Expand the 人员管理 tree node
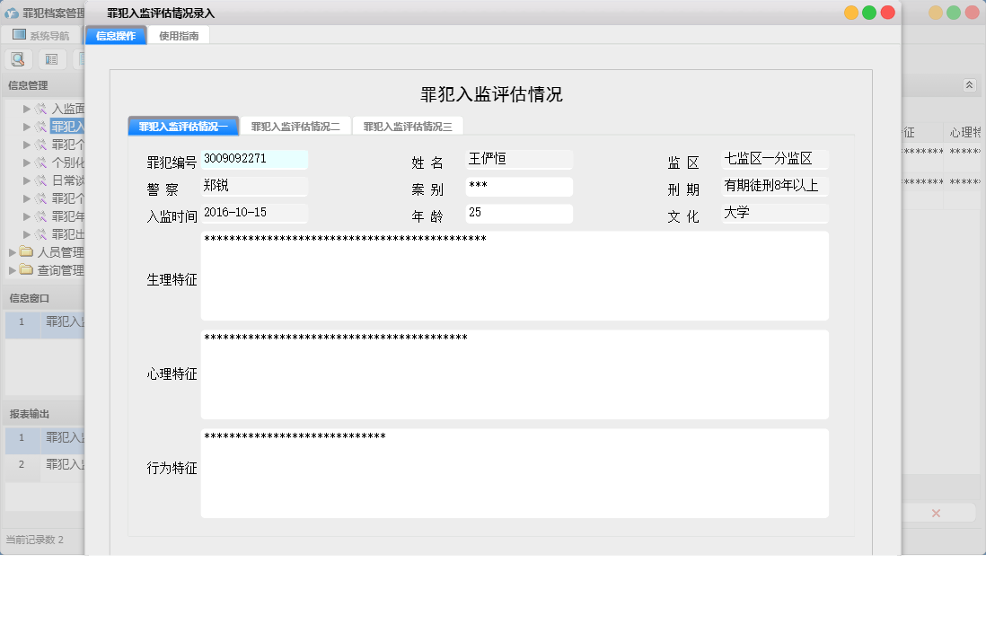Screen dimensions: 986x633 pyautogui.click(x=13, y=252)
